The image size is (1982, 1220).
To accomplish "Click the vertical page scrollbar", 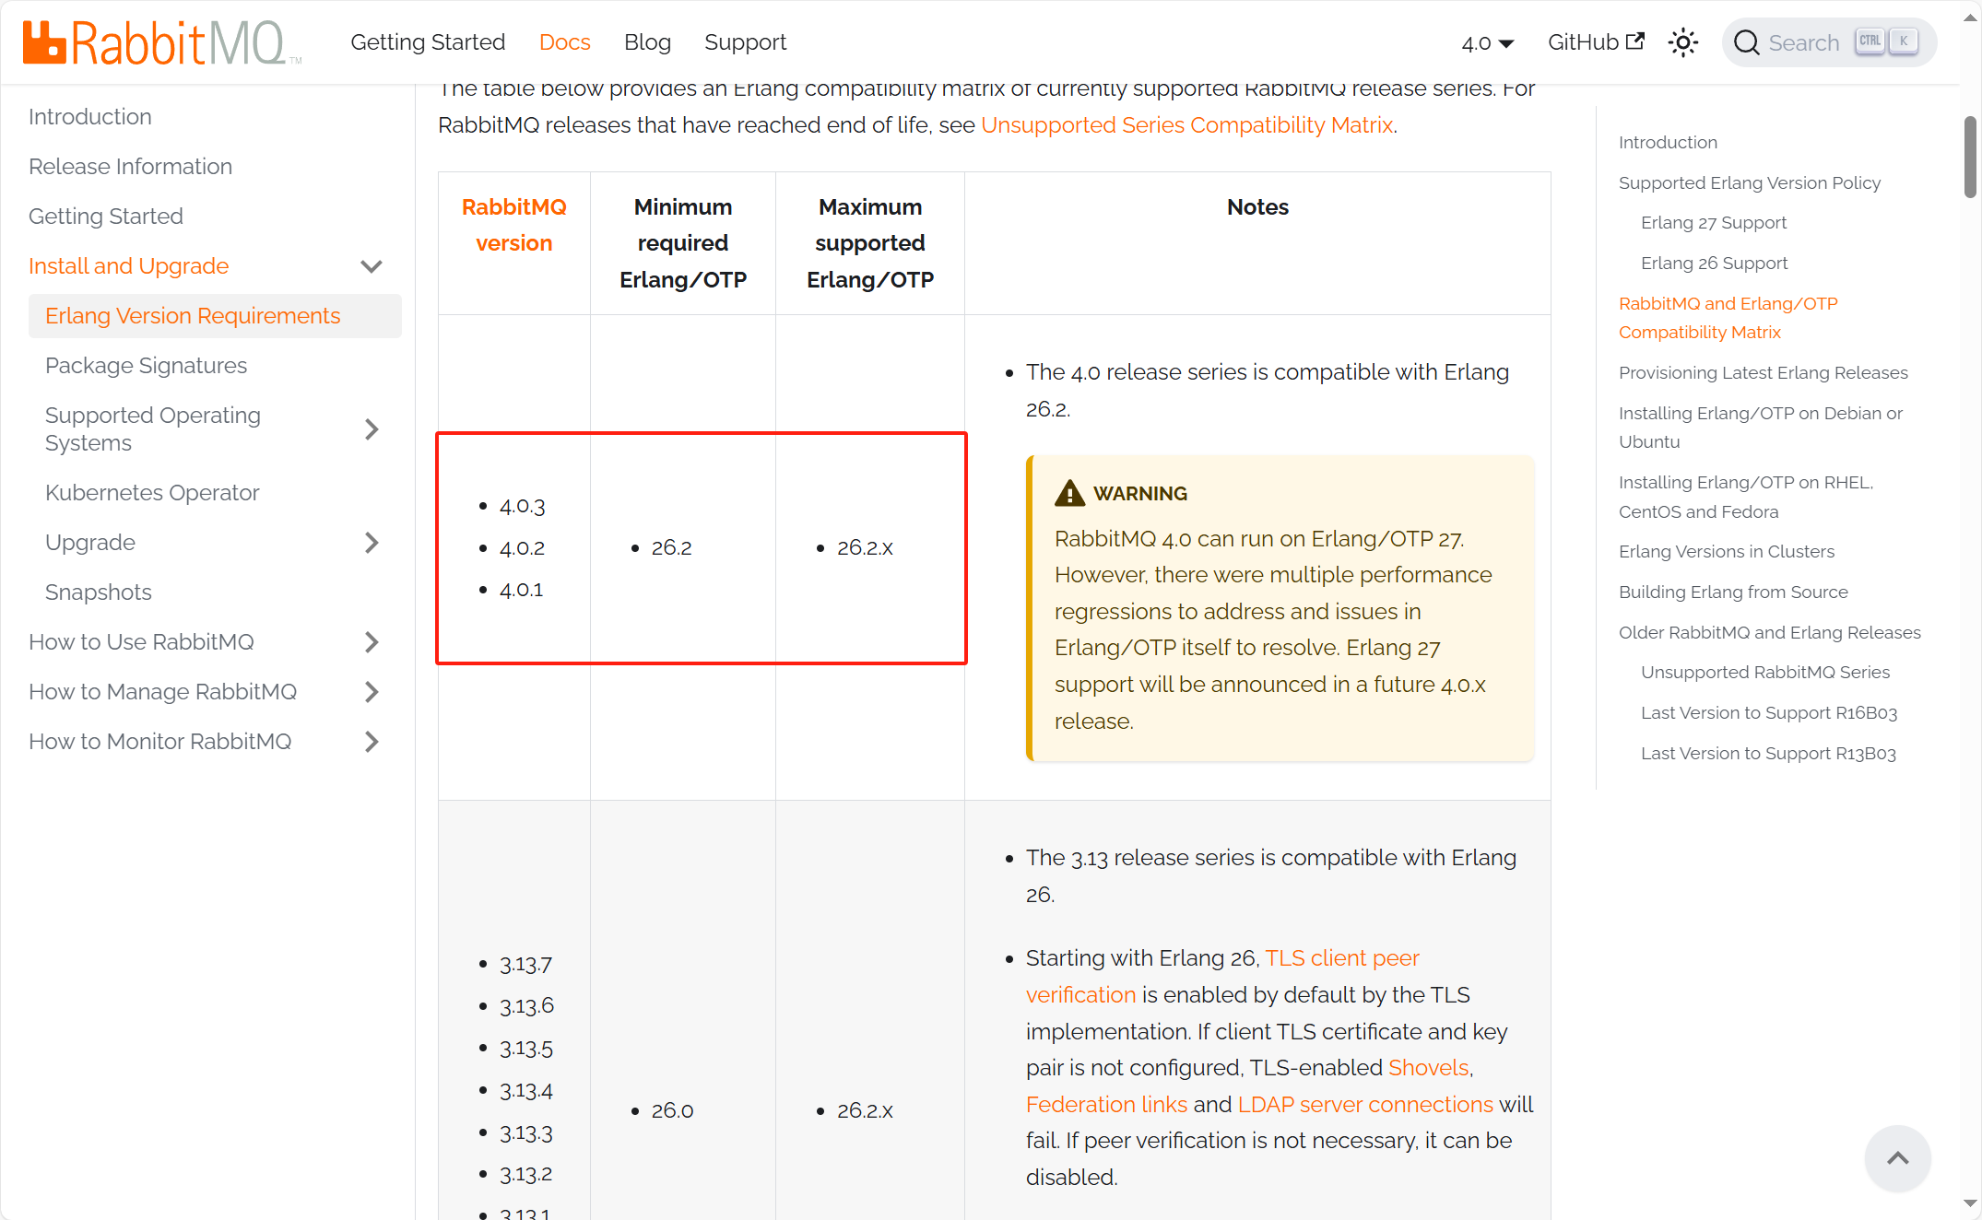I will 1972,157.
